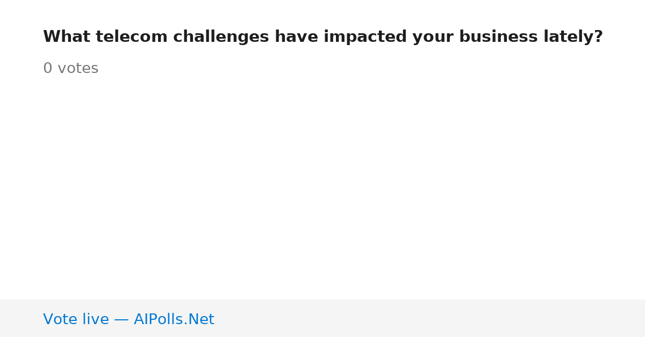Viewport: 645px width, 337px height.
Task: Click the empty white poll results area
Action: pos(322,188)
